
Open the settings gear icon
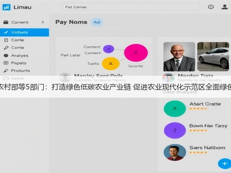click(x=211, y=7)
